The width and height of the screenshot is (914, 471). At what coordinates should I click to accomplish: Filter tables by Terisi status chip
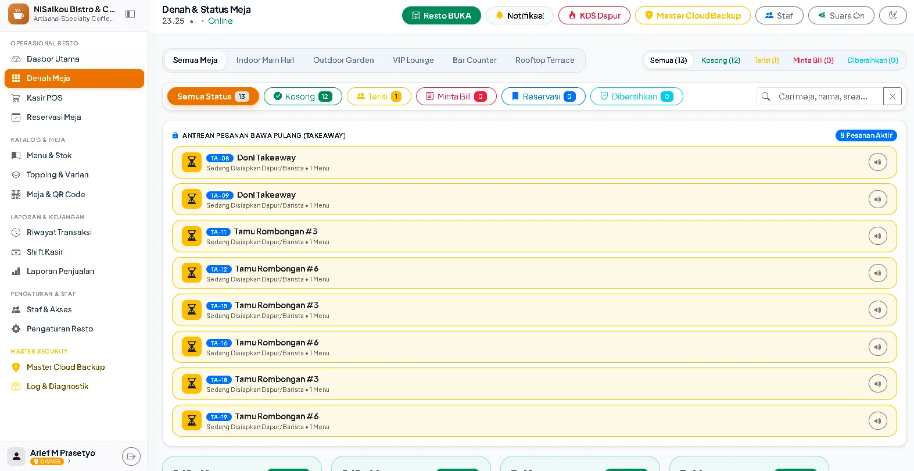(379, 97)
